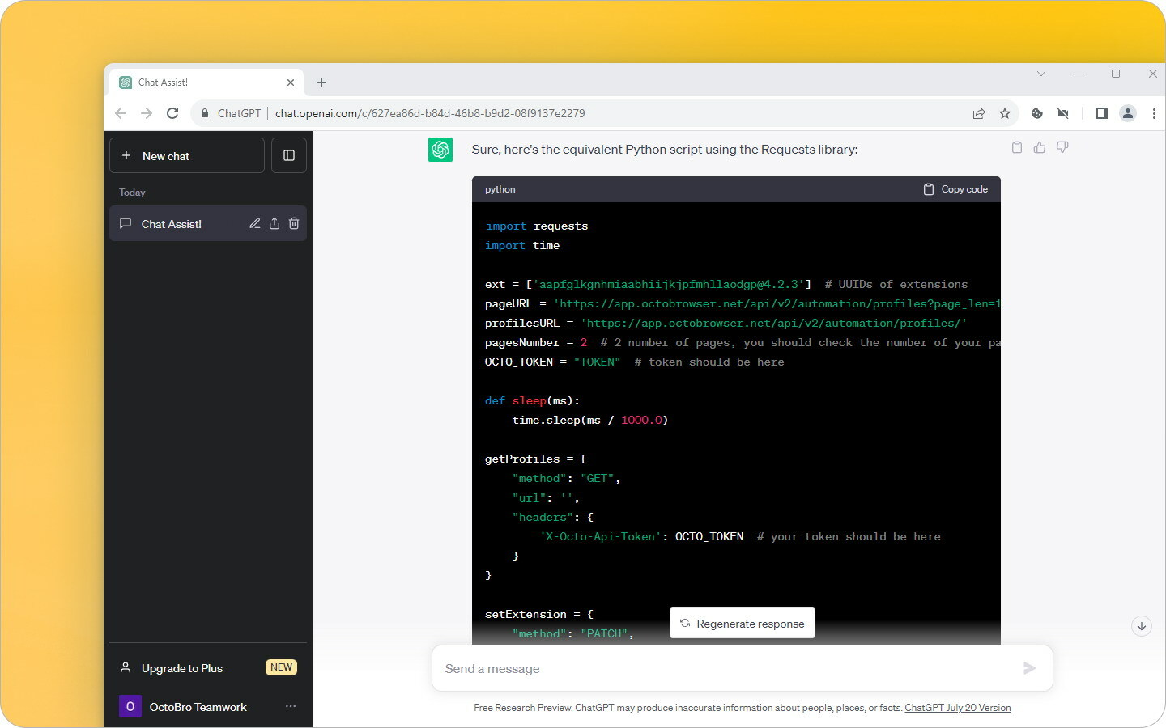Open the tab search chevron dropdown

point(1041,74)
